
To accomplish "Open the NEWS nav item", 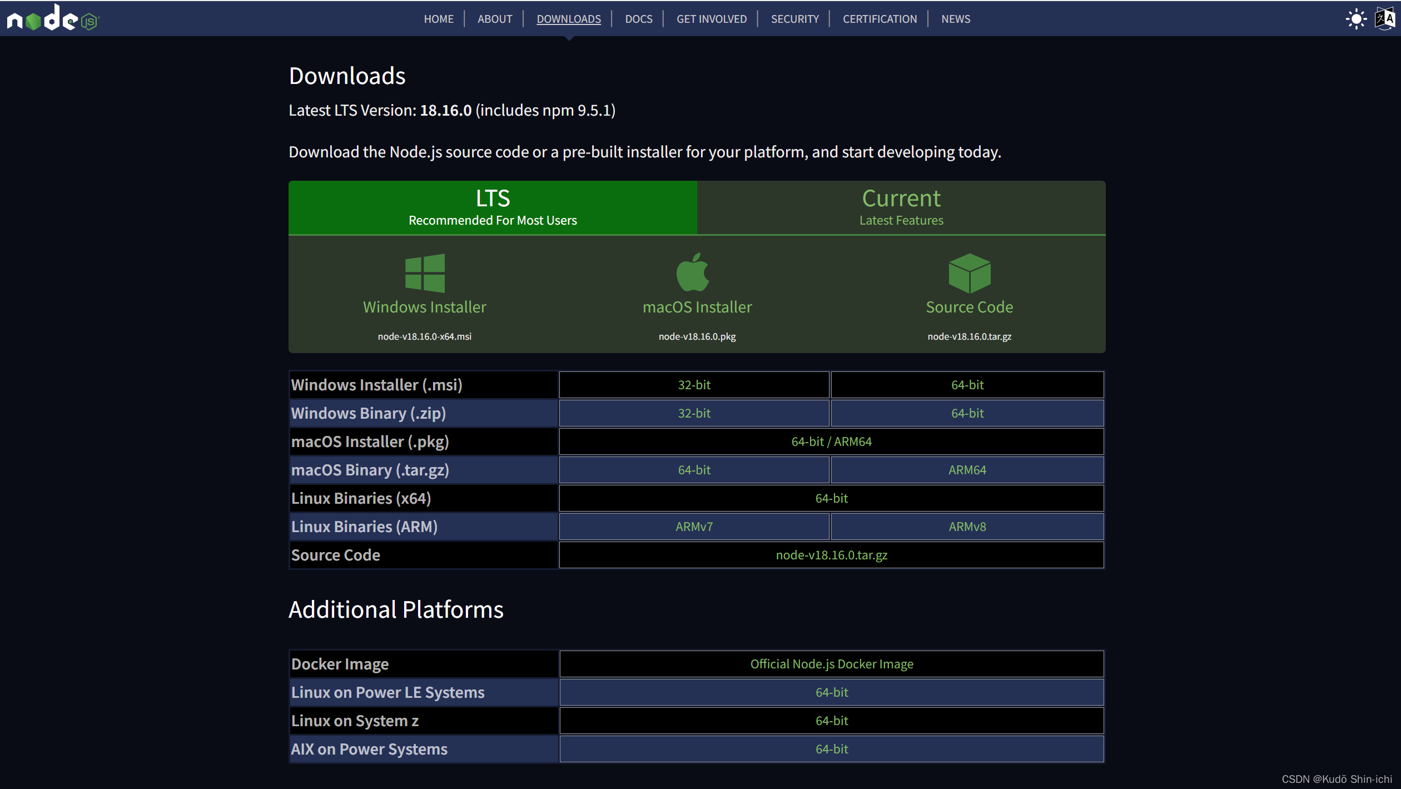I will pos(956,19).
